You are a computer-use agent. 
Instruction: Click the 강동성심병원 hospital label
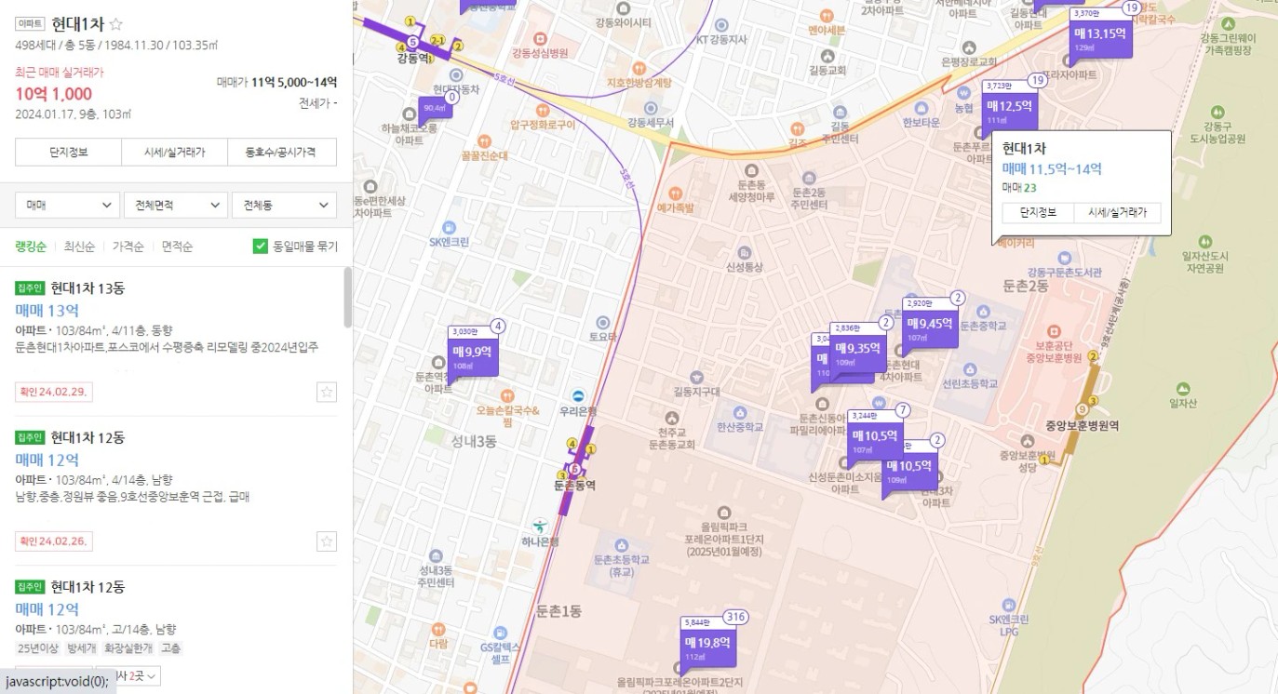[540, 54]
